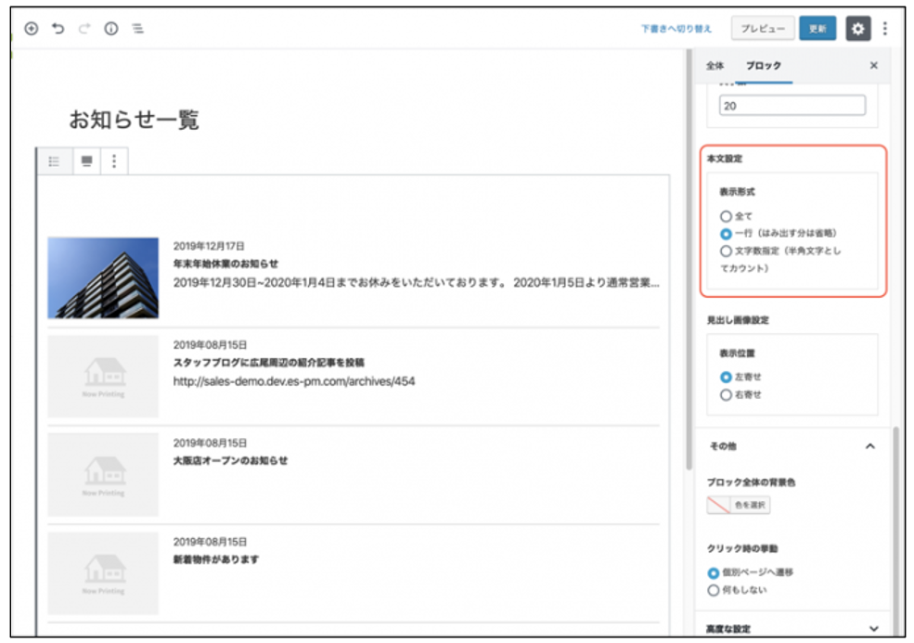Viewport: 914px width, 643px height.
Task: Select the 全て display format option
Action: click(726, 216)
